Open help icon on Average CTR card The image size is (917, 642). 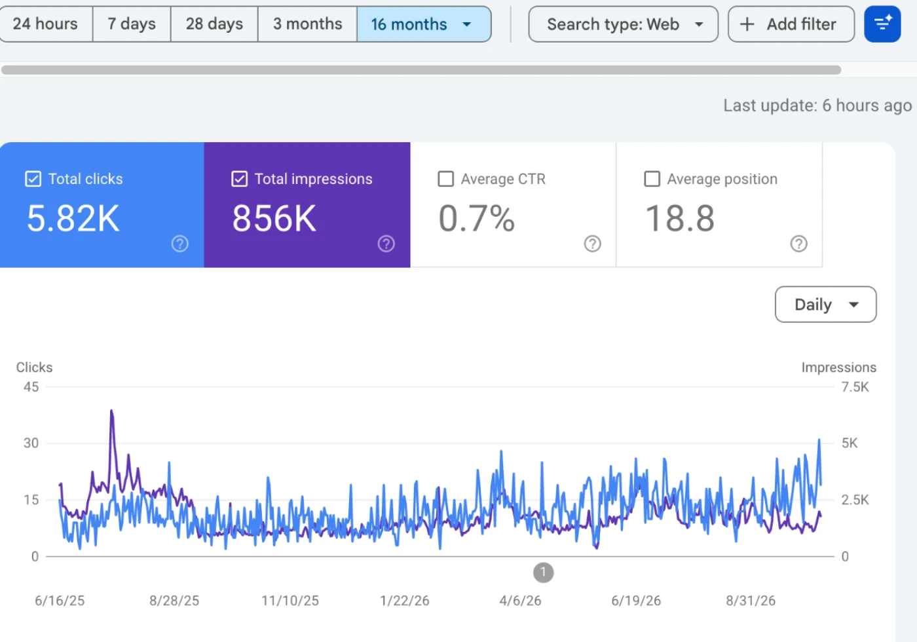click(x=593, y=244)
